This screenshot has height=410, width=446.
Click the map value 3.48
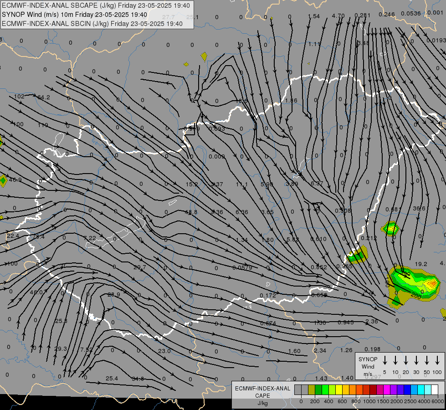(363, 43)
